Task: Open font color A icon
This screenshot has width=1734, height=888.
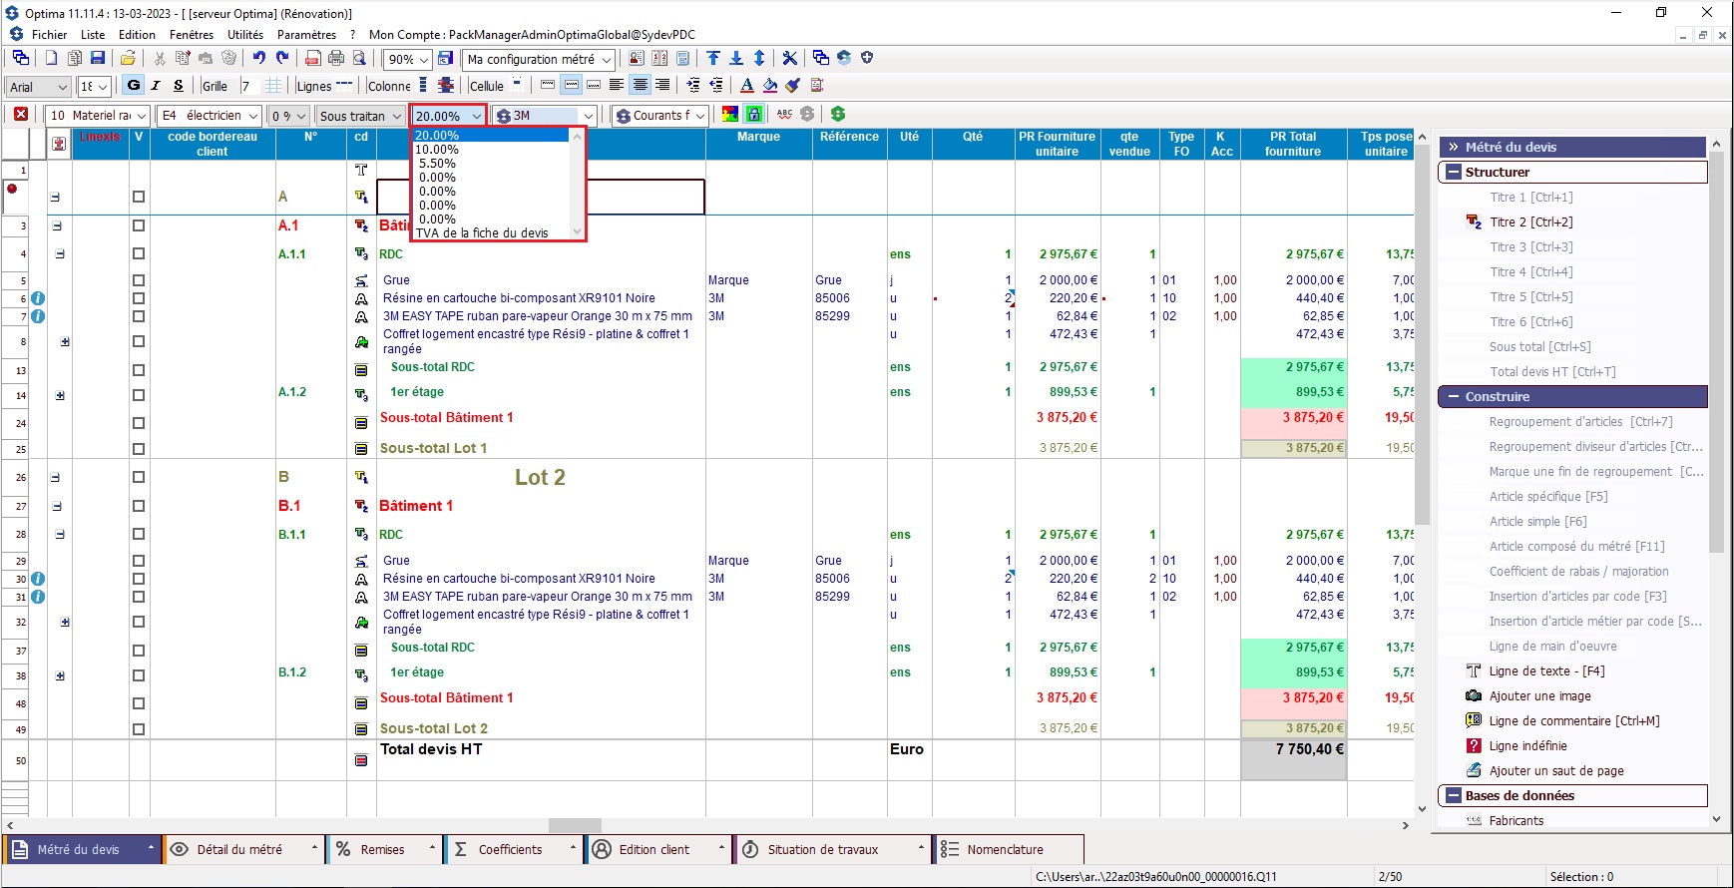Action: click(x=746, y=86)
